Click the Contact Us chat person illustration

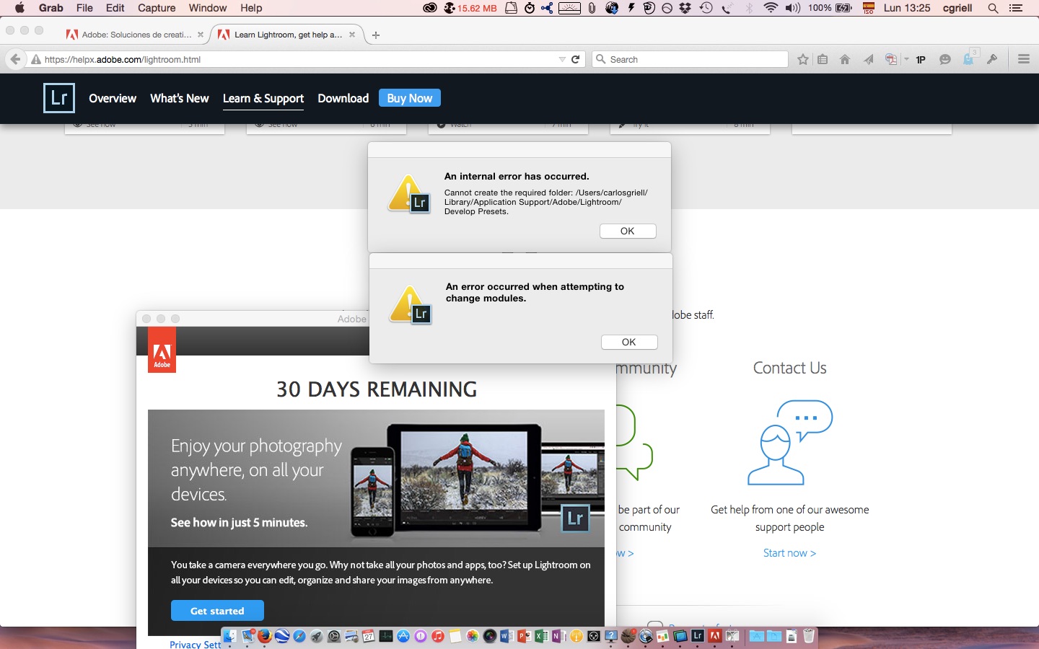coord(790,442)
